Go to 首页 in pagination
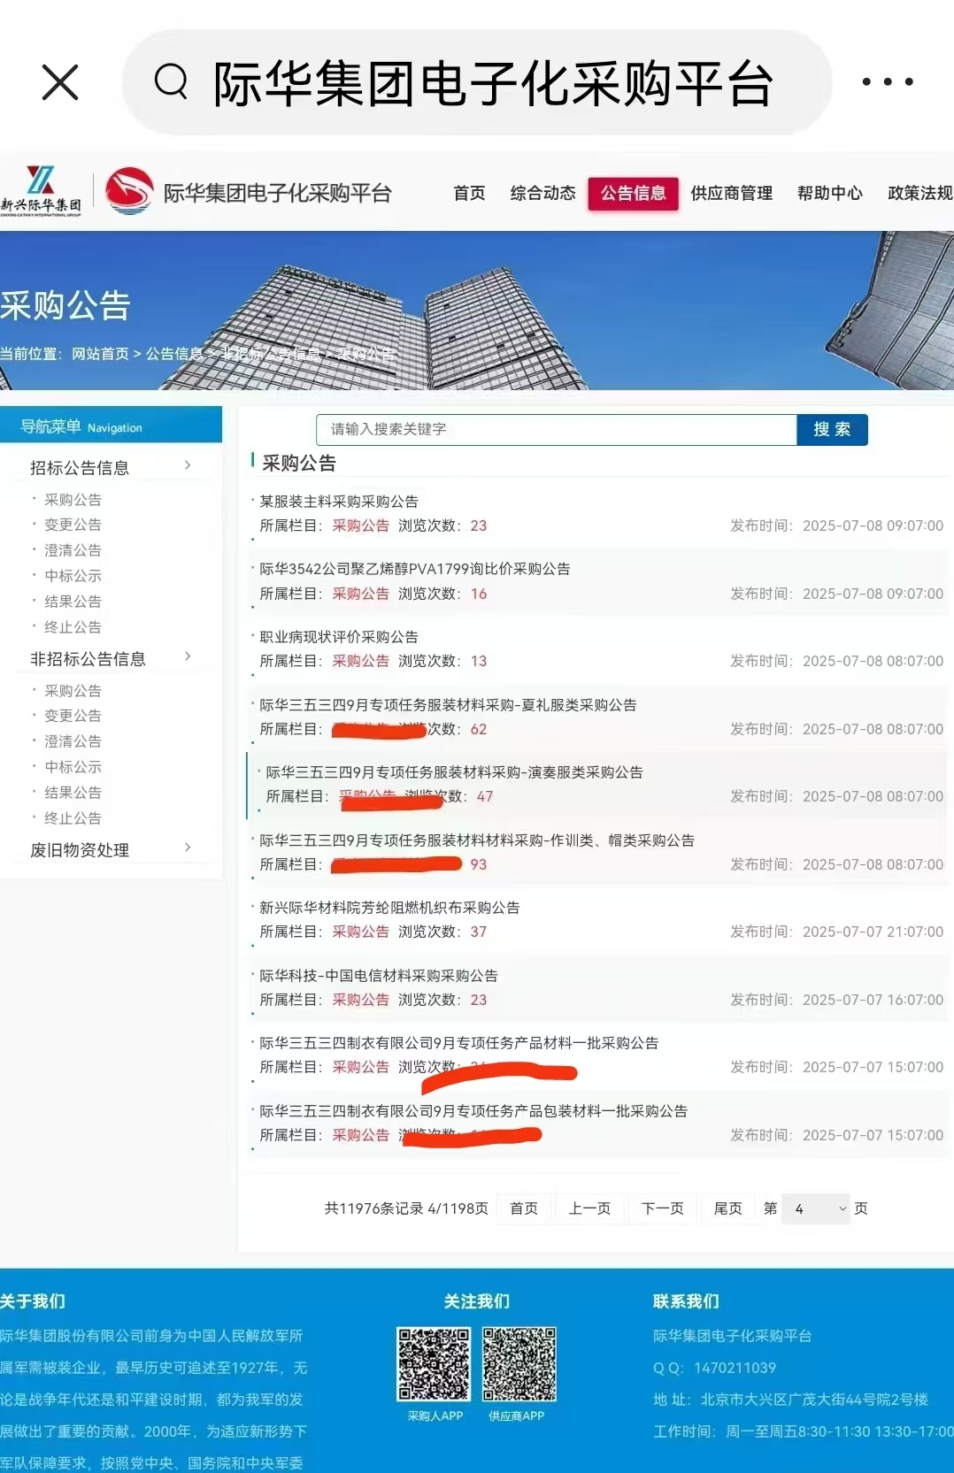 (524, 1208)
